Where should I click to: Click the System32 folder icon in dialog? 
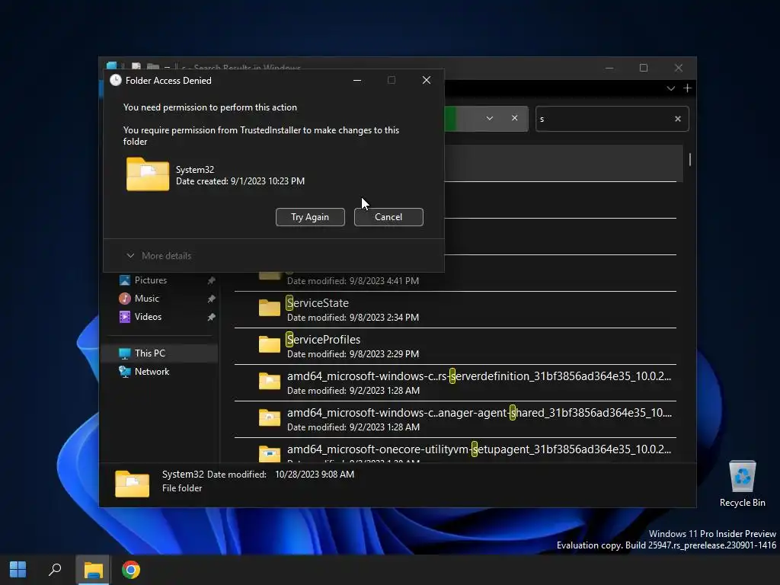[148, 174]
